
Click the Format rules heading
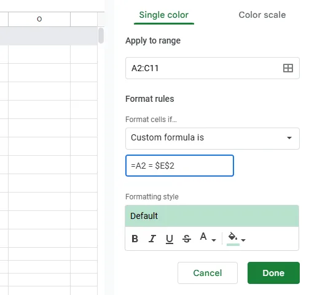click(150, 99)
